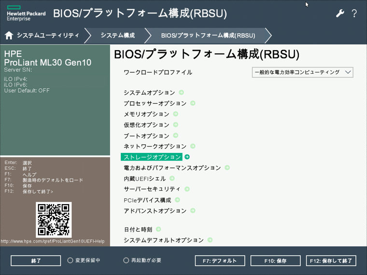This screenshot has width=367, height=275.
Task: Open the ワークロードプロファイル dropdown
Action: click(302, 72)
